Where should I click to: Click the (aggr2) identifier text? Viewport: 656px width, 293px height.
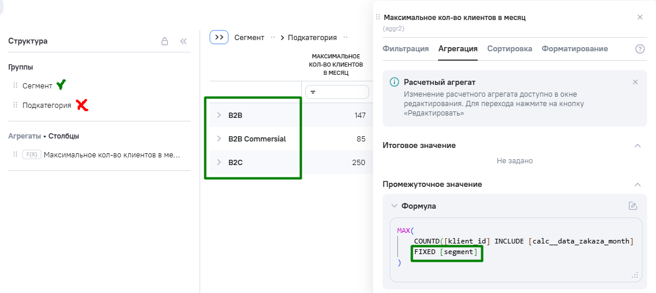click(393, 29)
